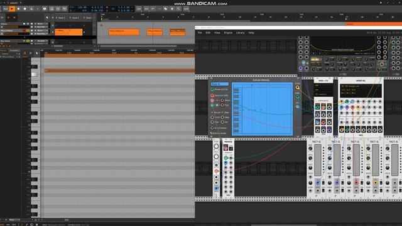The width and height of the screenshot is (402, 226).
Task: Open the Help menu in VCV Rack
Action: [x=251, y=33]
